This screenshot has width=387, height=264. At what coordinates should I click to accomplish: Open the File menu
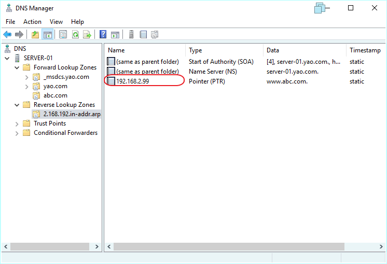click(10, 22)
